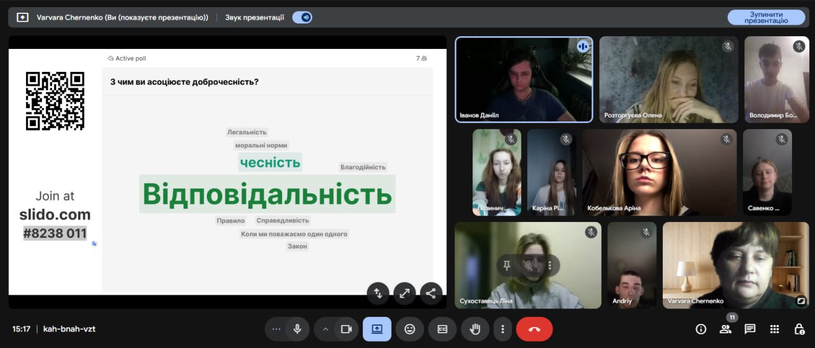The width and height of the screenshot is (815, 348).
Task: Toggle the presentation audio switch
Action: (302, 17)
